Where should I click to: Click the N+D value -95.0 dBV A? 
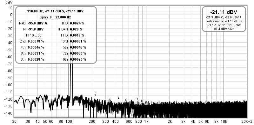[37, 23]
